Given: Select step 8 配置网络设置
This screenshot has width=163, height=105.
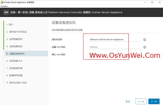Looking at the screenshot, I should coord(14,75).
